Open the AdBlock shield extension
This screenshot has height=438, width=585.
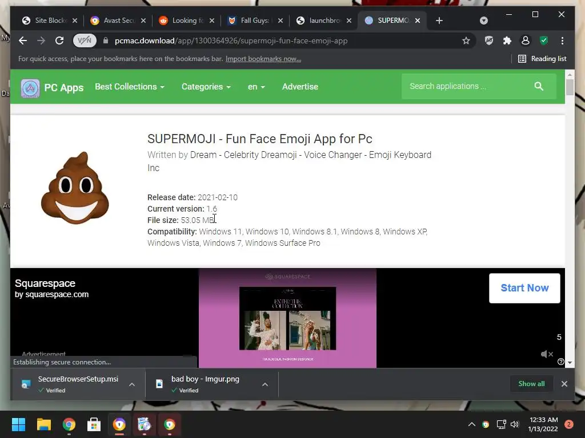[x=489, y=40]
